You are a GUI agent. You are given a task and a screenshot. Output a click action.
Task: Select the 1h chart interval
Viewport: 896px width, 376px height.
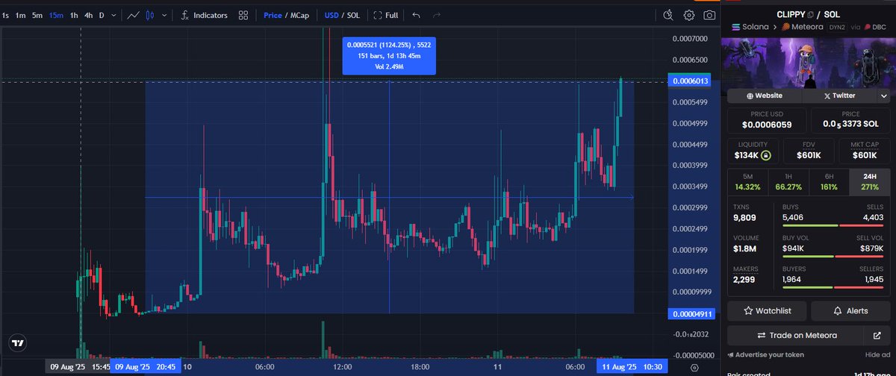point(74,15)
